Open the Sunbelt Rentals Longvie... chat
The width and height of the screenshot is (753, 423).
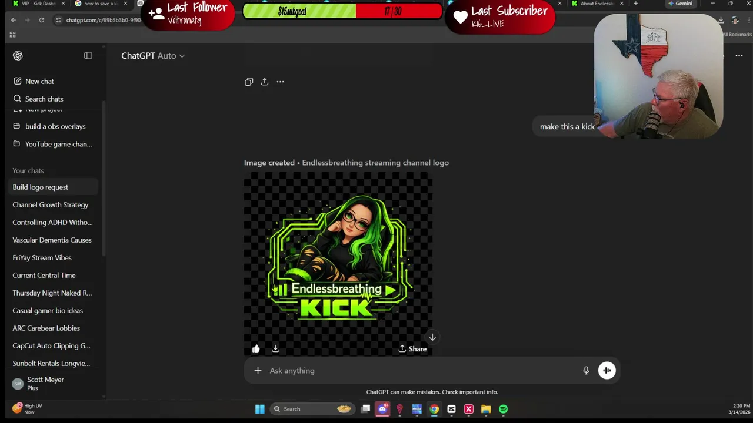tap(53, 363)
